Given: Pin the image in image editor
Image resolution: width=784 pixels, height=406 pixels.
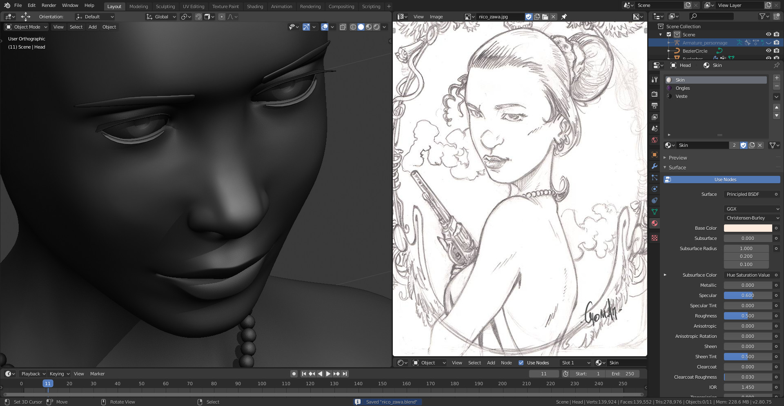Looking at the screenshot, I should [x=564, y=17].
